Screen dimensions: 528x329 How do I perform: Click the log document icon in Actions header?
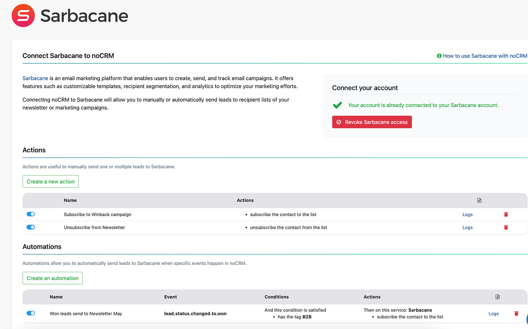coord(479,201)
